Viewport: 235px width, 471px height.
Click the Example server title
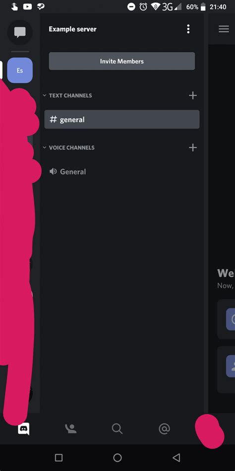click(x=72, y=29)
